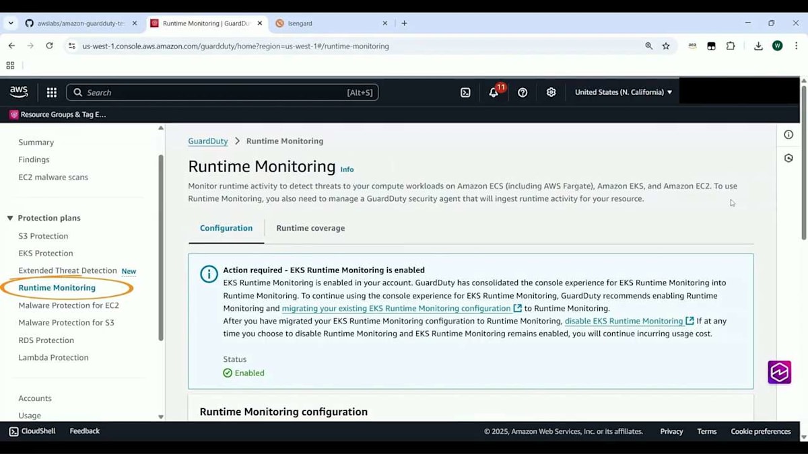Open Lambda Protection

coord(53,357)
